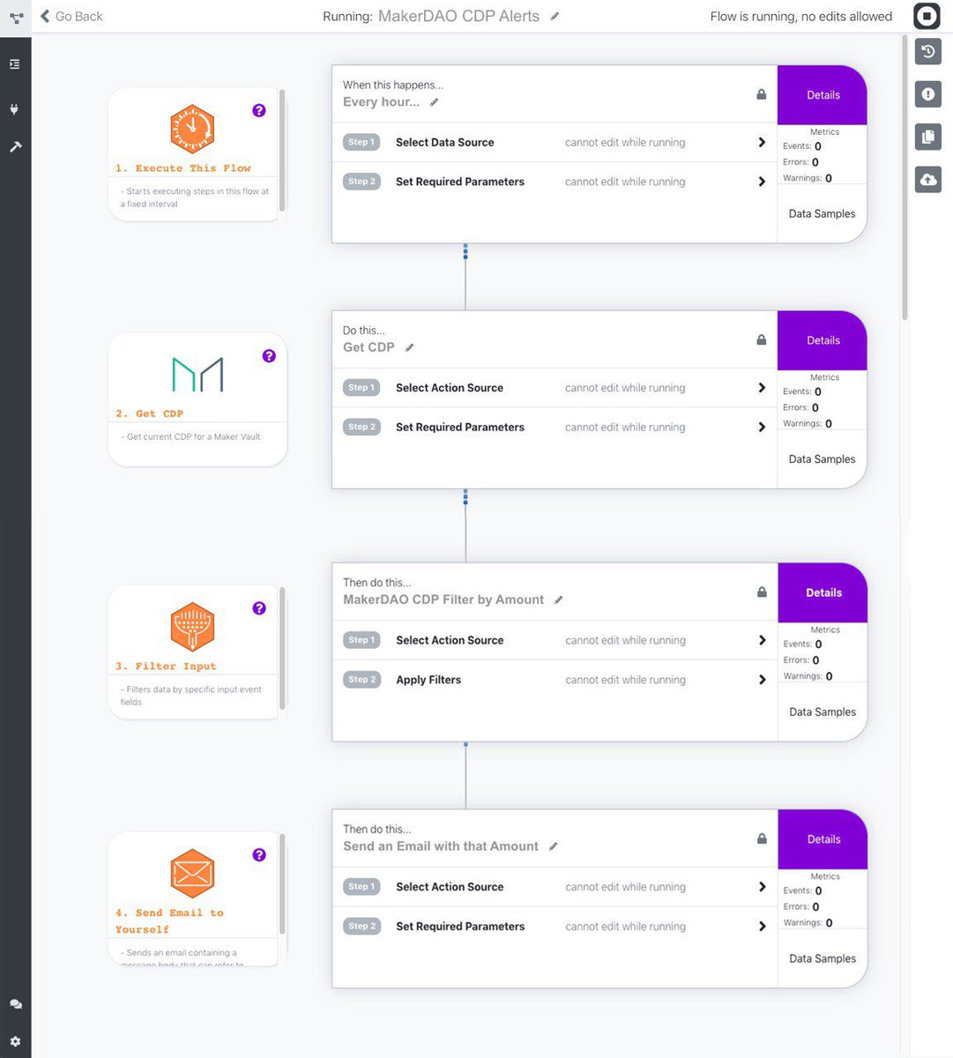Open the indent list icon in left sidebar

tap(15, 64)
